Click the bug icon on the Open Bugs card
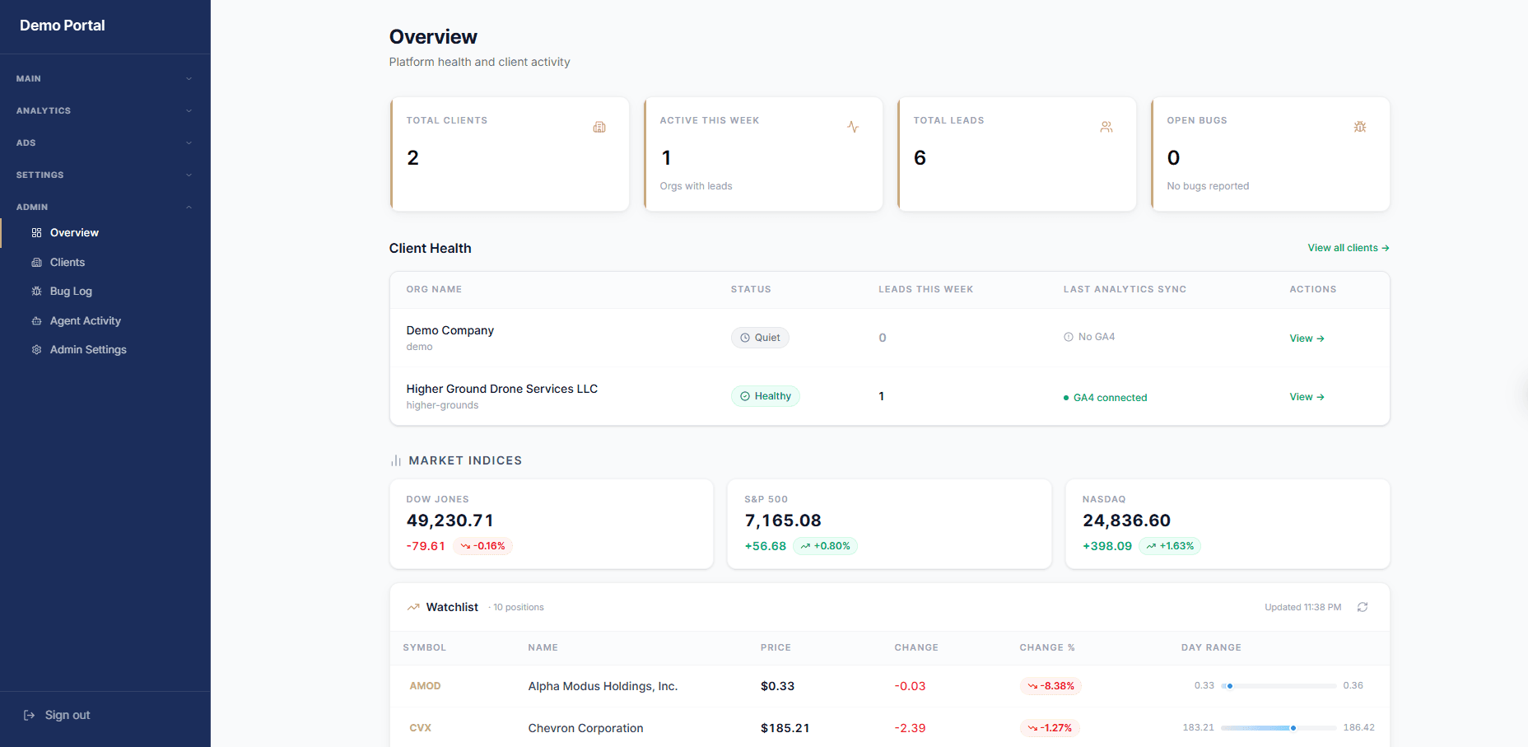 (1360, 127)
